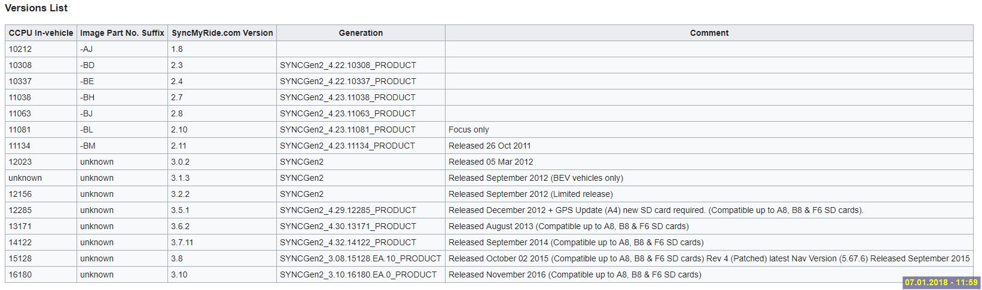Click the Focus only comment

(469, 129)
